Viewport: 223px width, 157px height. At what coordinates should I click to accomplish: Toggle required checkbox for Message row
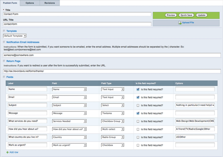point(138,113)
